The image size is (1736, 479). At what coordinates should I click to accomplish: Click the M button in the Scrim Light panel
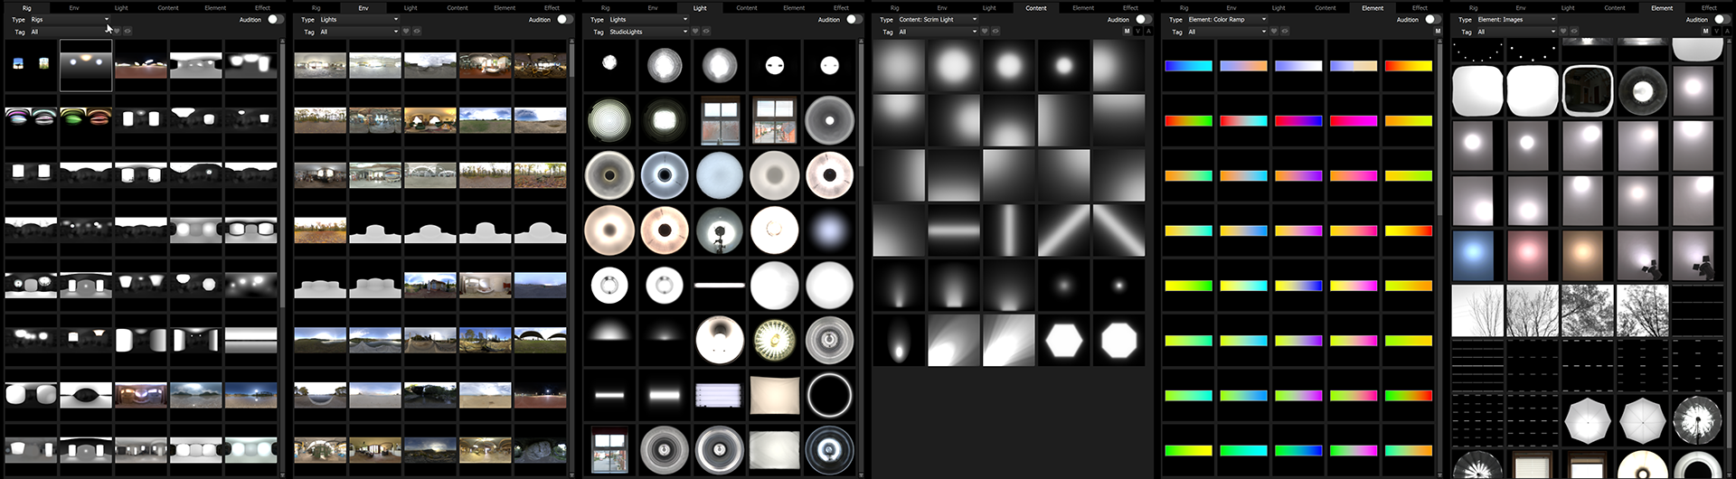pyautogui.click(x=1127, y=32)
